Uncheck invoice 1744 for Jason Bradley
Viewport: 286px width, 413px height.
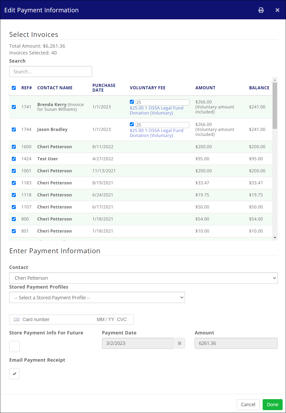(14, 129)
